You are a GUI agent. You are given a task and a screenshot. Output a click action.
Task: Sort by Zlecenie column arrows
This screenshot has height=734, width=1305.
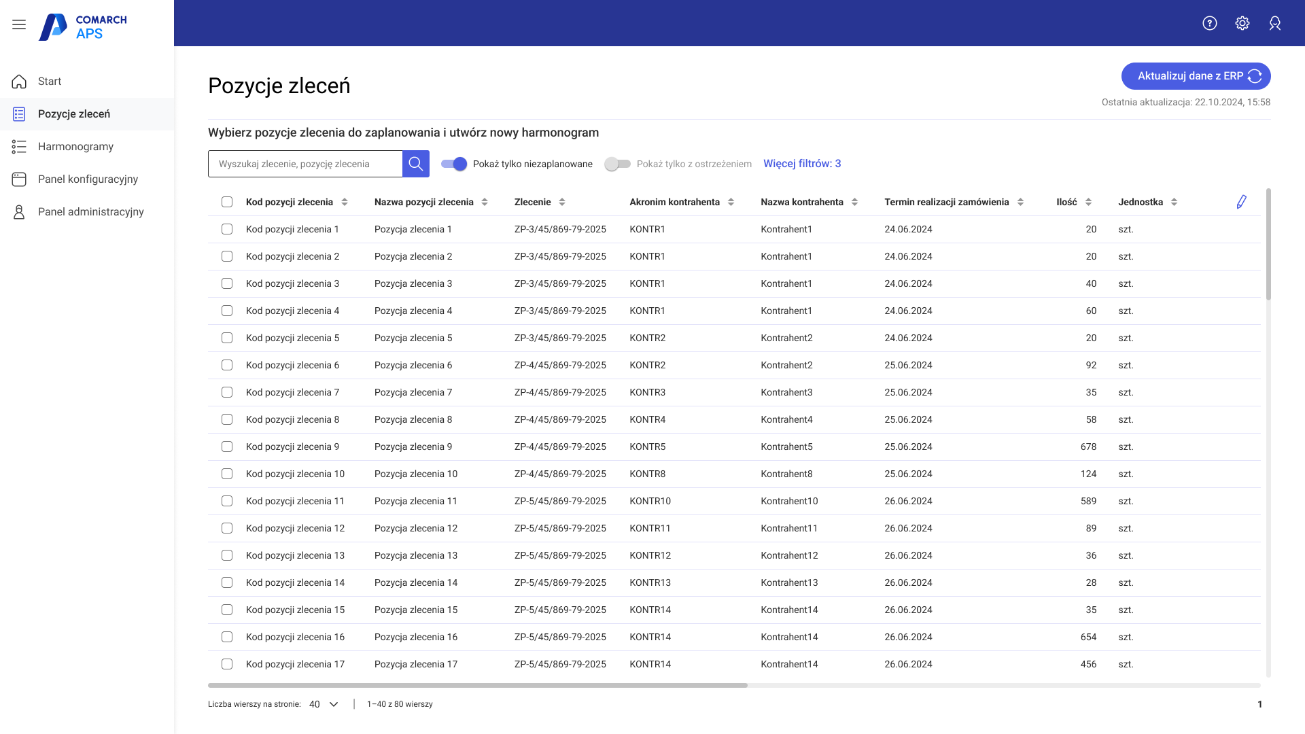(x=561, y=202)
